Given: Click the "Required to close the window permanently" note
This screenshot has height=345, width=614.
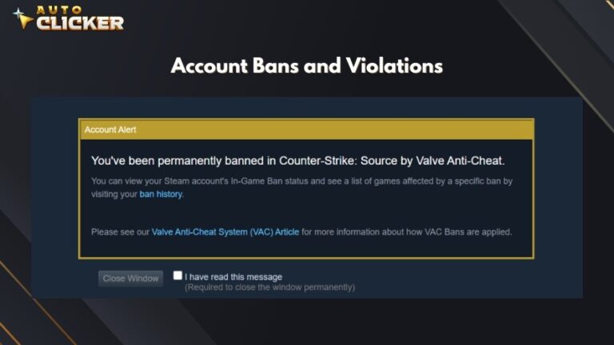Looking at the screenshot, I should point(270,287).
